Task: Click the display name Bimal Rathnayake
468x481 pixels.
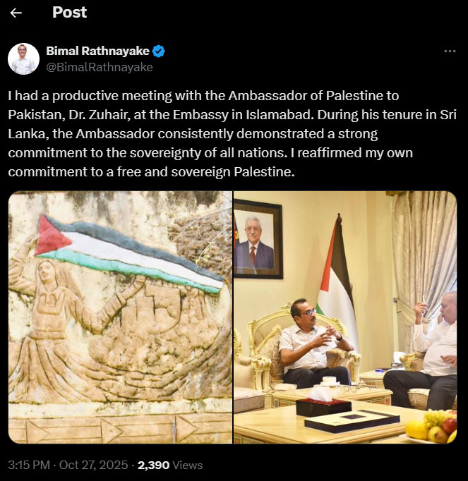Action: (98, 51)
